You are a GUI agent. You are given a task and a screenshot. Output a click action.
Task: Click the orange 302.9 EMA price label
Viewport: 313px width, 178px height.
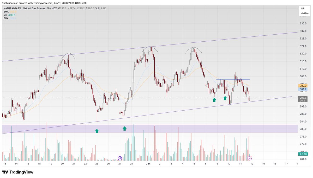tap(303, 86)
